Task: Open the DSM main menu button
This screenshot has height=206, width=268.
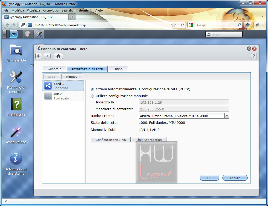Action: coord(14,34)
